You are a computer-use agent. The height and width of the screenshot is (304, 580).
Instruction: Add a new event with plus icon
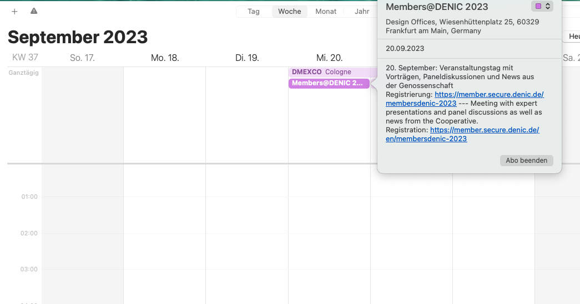click(14, 12)
